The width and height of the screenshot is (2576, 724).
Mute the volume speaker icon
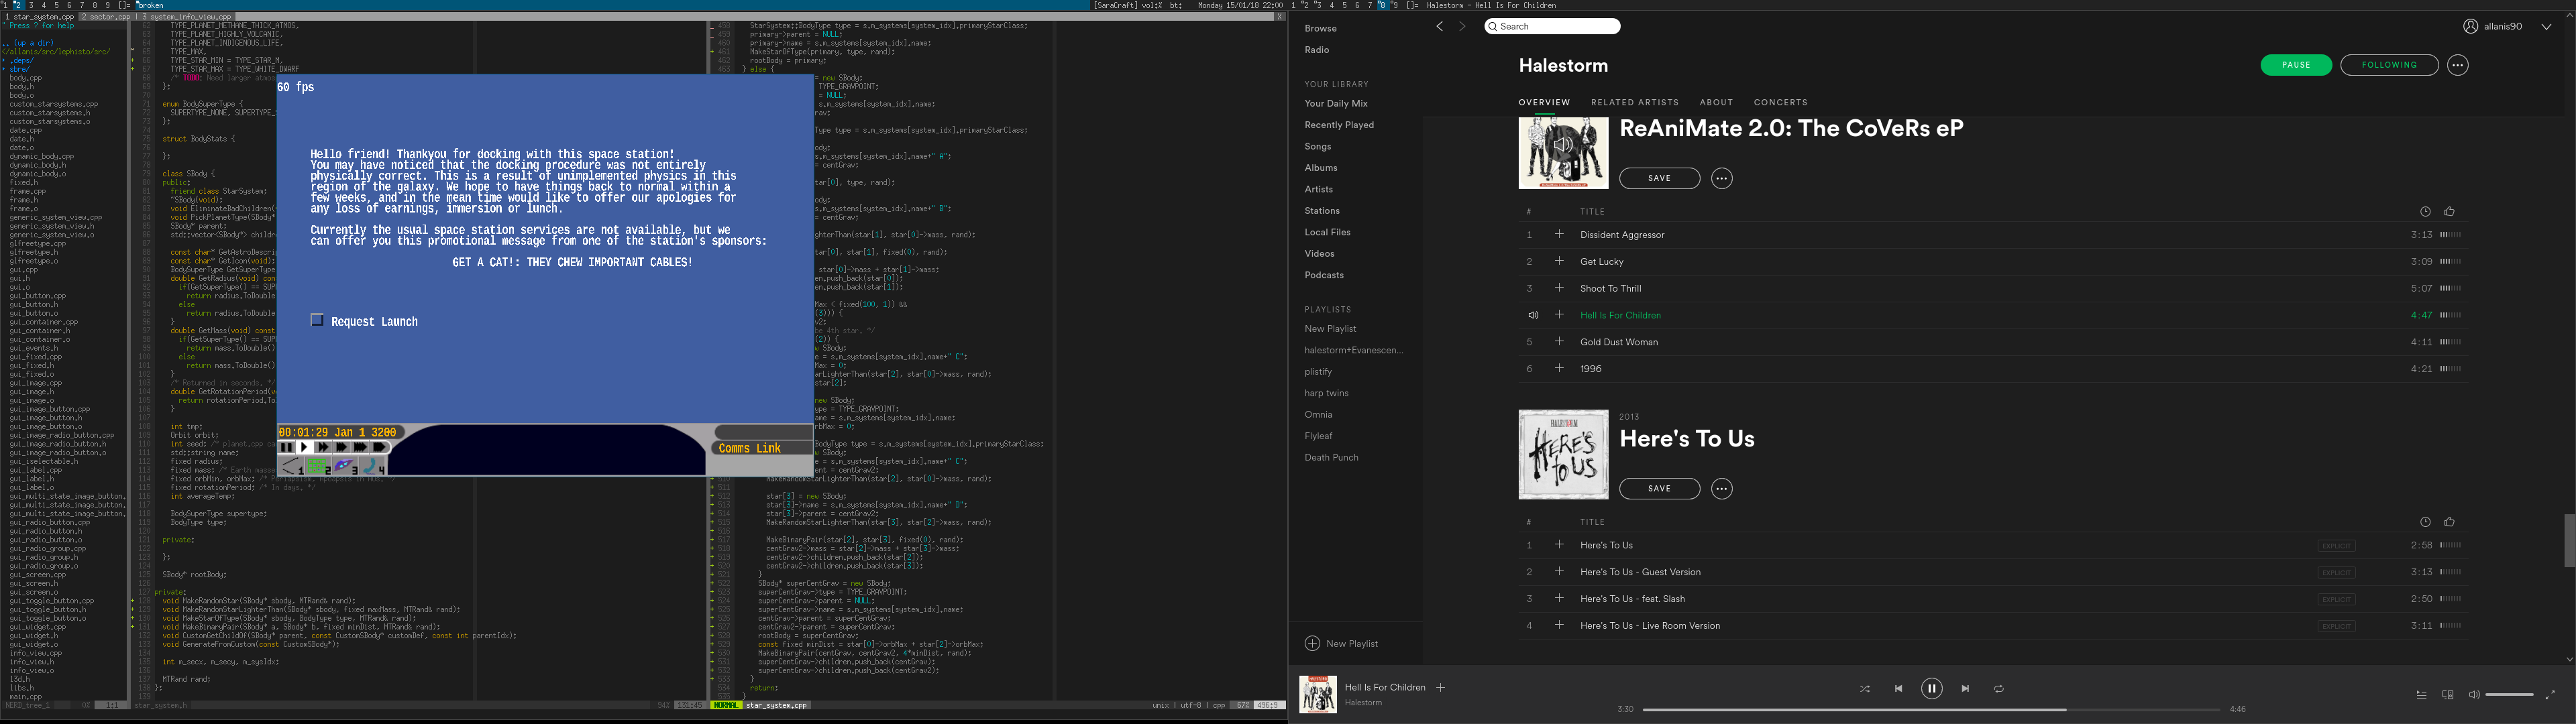pyautogui.click(x=2473, y=695)
